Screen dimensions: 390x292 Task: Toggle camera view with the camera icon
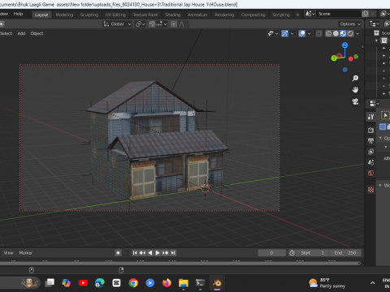point(355,101)
